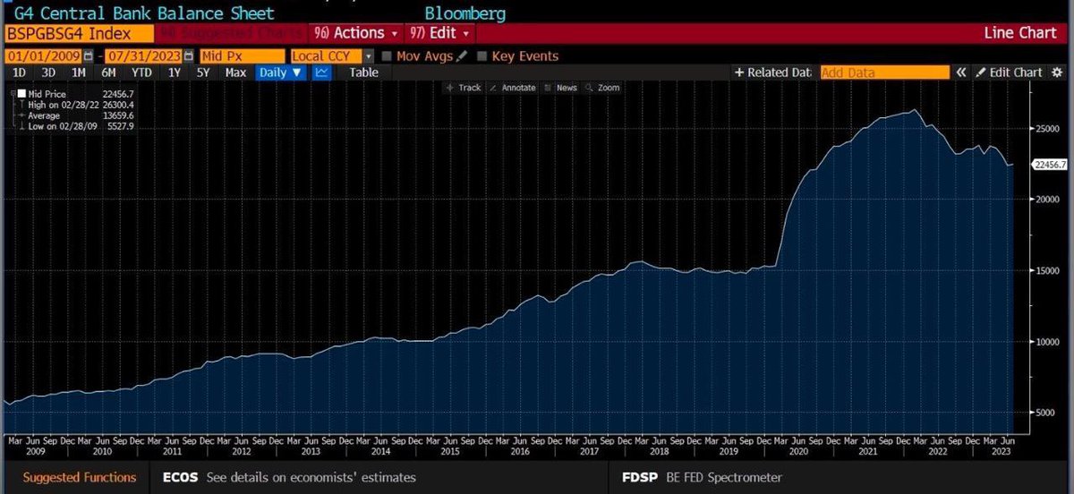Viewport: 1074px width, 494px height.
Task: Click the Average 13659.6 legend row
Action: (77, 115)
